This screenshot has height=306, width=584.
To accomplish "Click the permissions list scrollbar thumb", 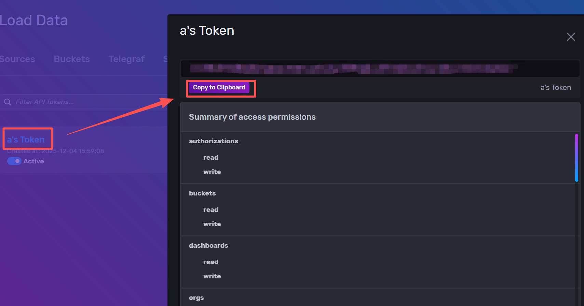I will pos(576,158).
